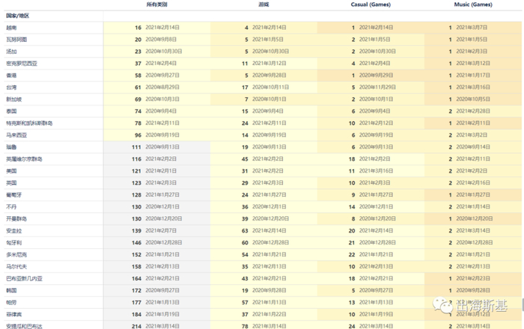524x329 pixels.
Task: Click rank 31 in 游戏 column
Action: click(x=245, y=171)
